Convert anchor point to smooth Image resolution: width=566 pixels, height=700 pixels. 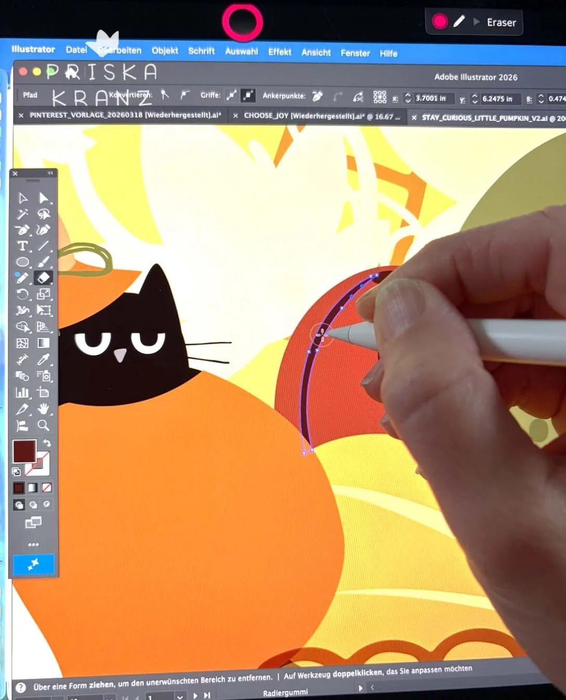coord(185,95)
